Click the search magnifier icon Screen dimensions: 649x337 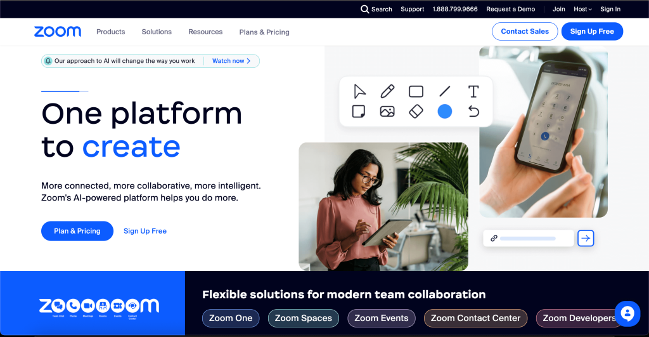[x=365, y=10]
